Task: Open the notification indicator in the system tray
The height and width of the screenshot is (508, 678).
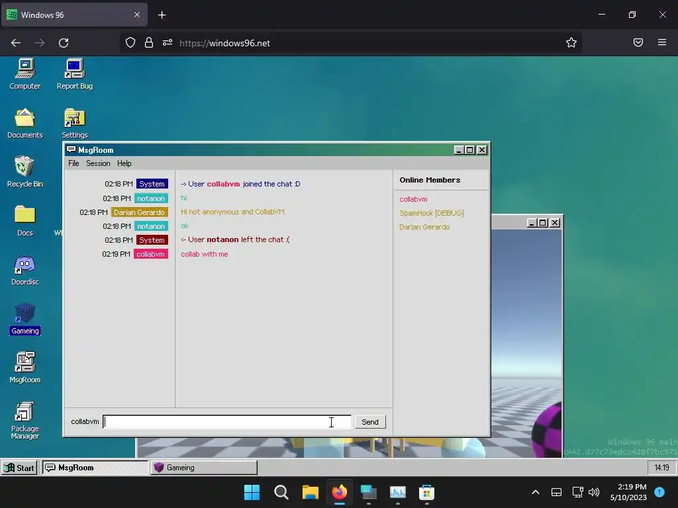Action: [659, 492]
